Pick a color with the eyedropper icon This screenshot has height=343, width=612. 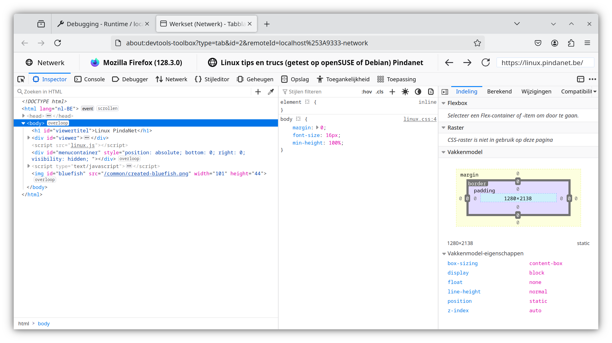tap(271, 92)
